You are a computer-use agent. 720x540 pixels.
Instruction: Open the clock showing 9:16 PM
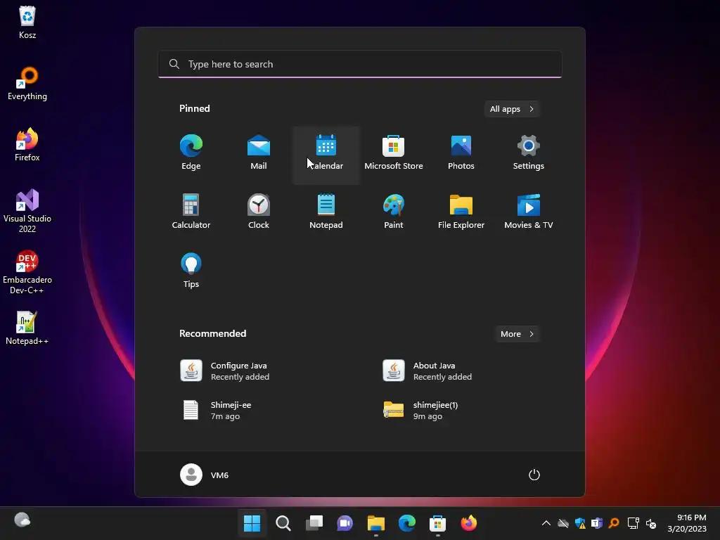tap(687, 523)
